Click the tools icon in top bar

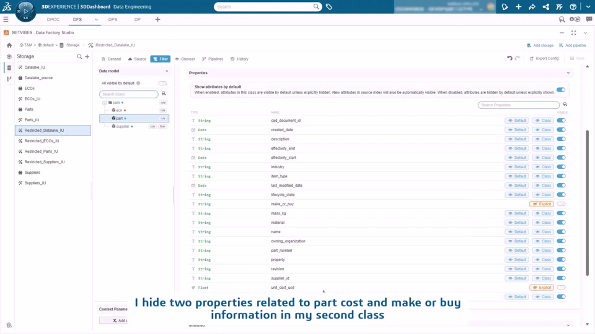coord(559,7)
